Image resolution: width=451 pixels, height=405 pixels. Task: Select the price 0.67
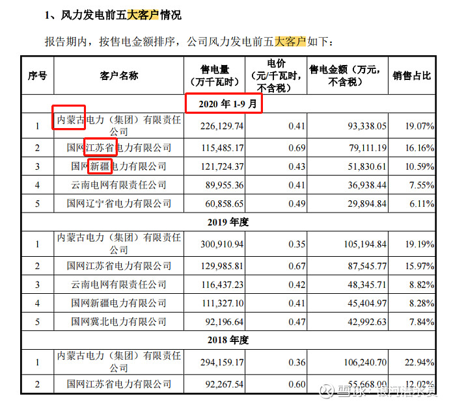(x=297, y=267)
